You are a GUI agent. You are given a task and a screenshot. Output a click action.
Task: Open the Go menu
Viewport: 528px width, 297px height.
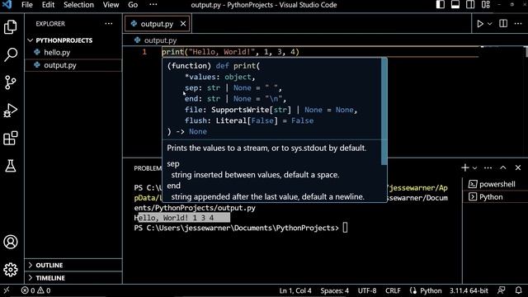(x=133, y=5)
